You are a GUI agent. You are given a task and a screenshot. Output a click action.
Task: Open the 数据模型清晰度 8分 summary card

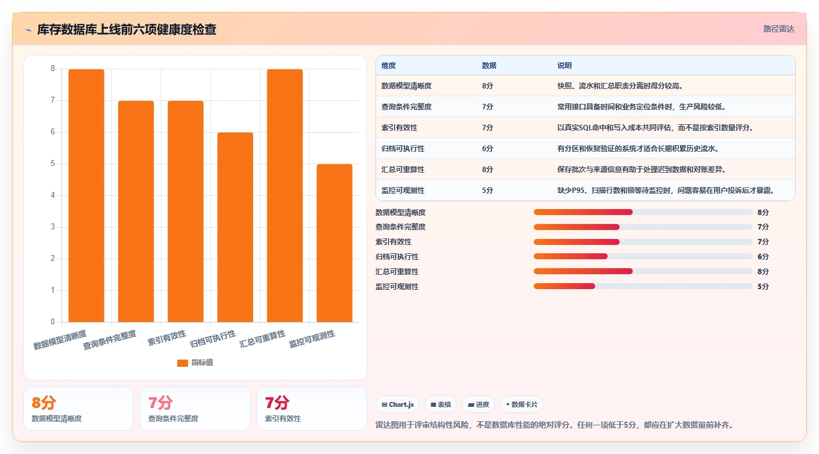(x=78, y=409)
